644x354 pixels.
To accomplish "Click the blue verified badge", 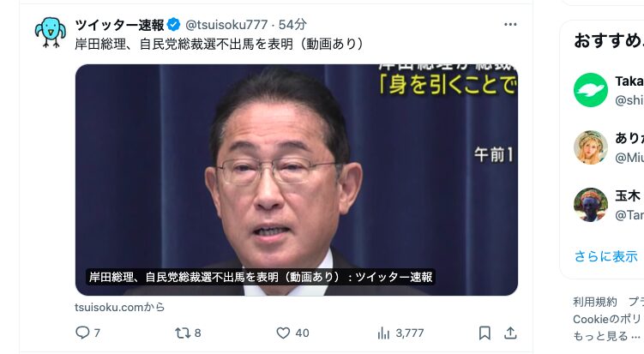I will 174,25.
